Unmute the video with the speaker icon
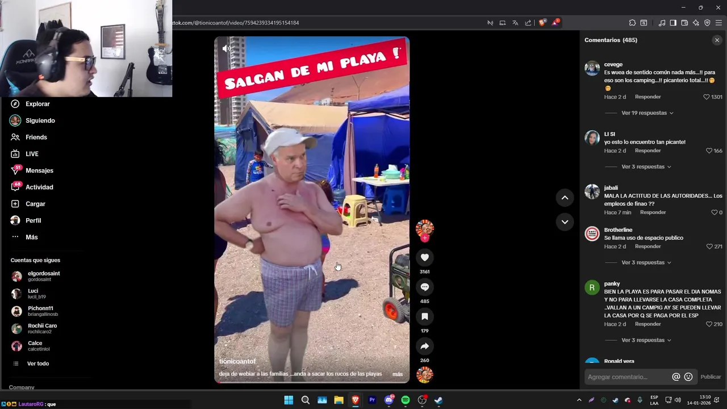727x409 pixels. 226,48
